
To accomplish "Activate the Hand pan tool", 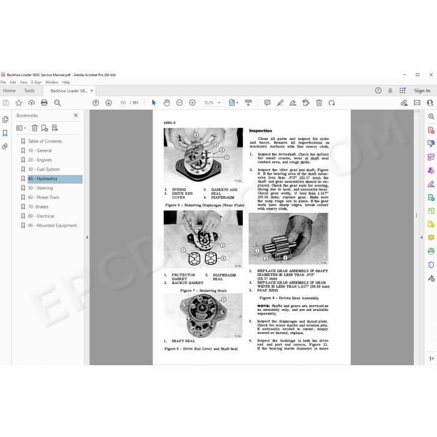I will click(x=167, y=103).
